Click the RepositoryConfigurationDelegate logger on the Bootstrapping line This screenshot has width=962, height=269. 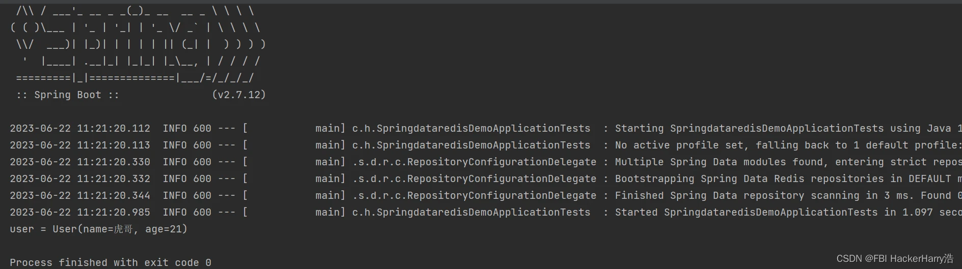(474, 178)
